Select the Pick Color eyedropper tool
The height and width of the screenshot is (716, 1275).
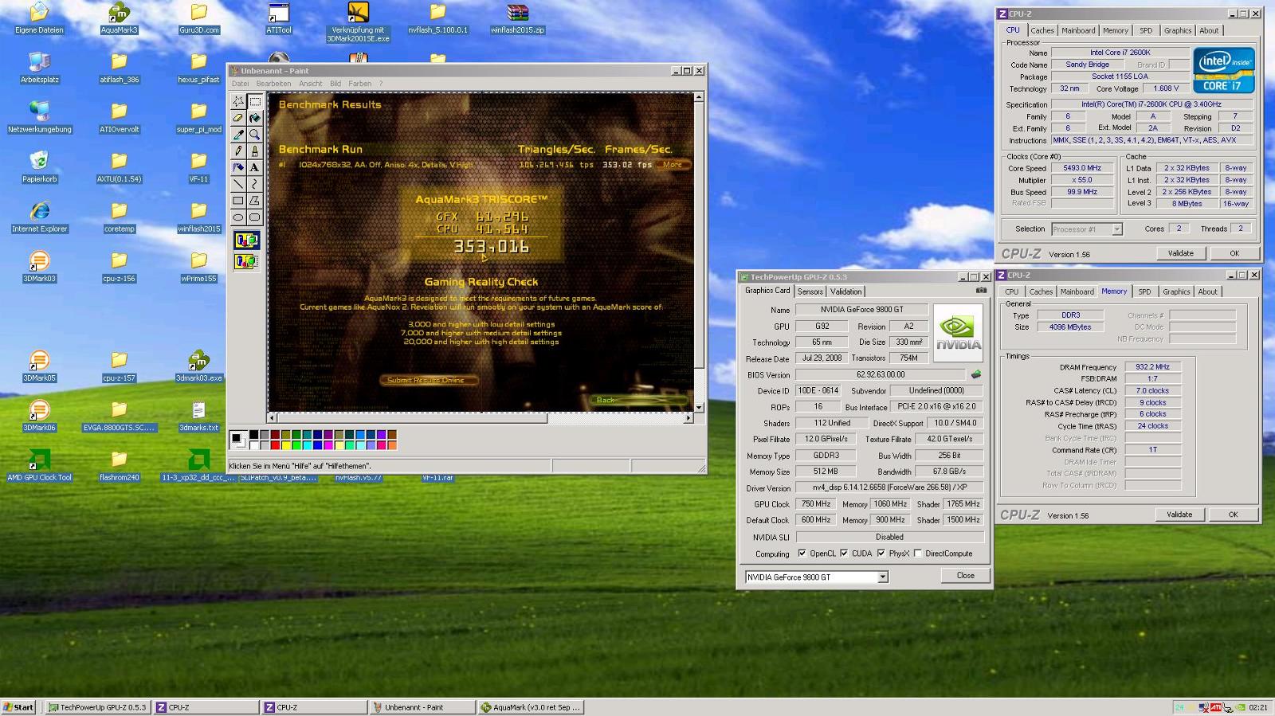coord(237,135)
